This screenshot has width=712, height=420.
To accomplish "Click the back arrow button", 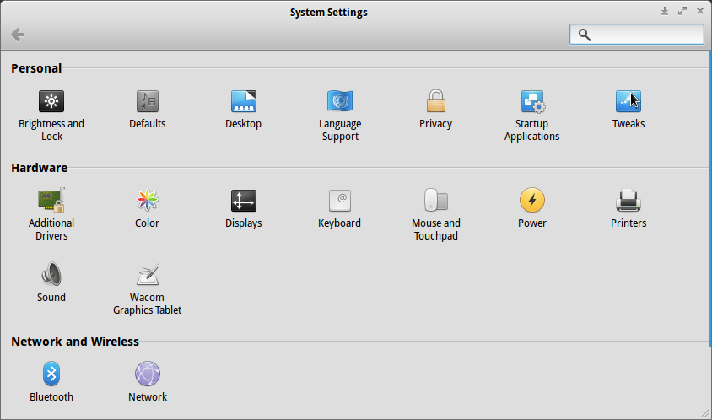I will pyautogui.click(x=17, y=35).
